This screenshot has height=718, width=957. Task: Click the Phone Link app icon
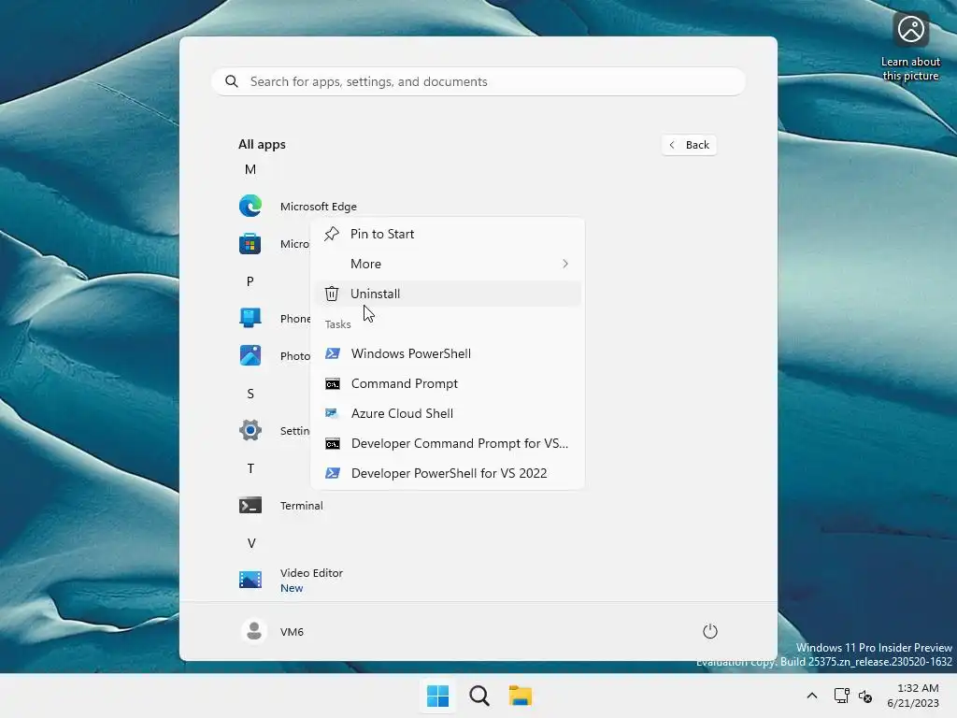tap(250, 318)
